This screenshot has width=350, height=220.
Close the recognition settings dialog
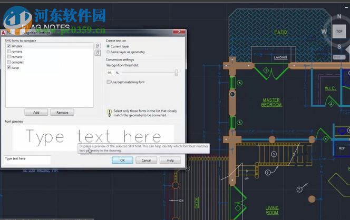[x=179, y=32]
